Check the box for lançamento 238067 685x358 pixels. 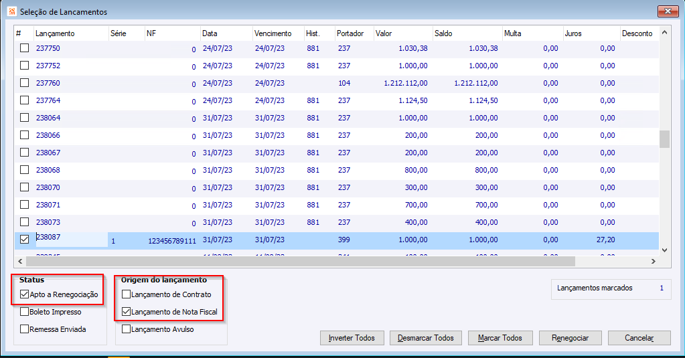coord(25,153)
